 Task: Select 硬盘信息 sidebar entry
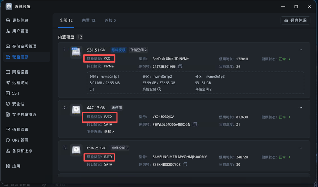point(26,57)
